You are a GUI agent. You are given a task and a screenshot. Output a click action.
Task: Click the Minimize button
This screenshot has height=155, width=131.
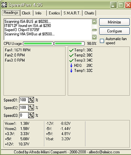[114, 22]
